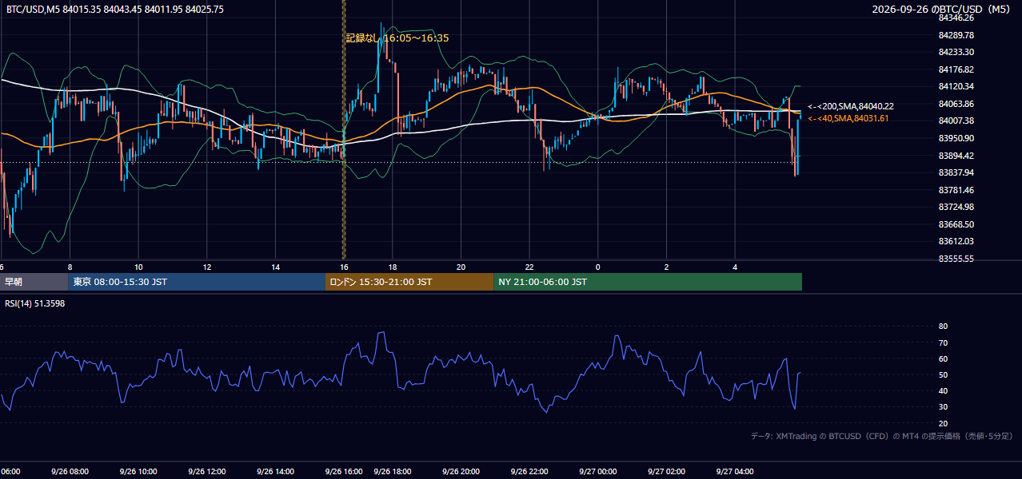The image size is (1022, 479).
Task: Click the RSI(14) 51.3598 label
Action: click(x=35, y=303)
